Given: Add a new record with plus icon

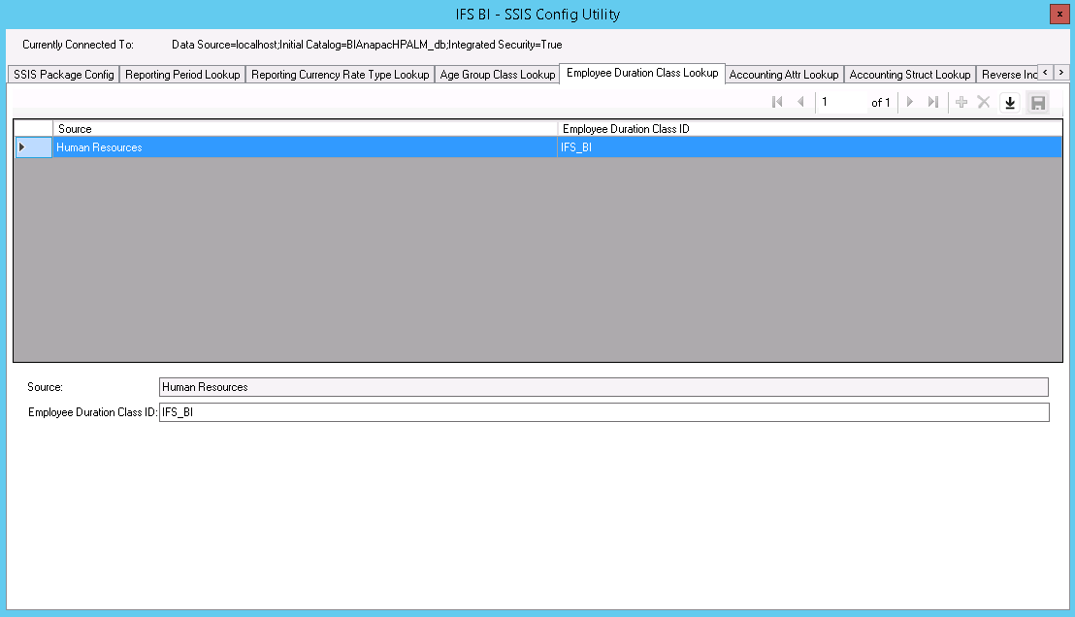Looking at the screenshot, I should 961,103.
